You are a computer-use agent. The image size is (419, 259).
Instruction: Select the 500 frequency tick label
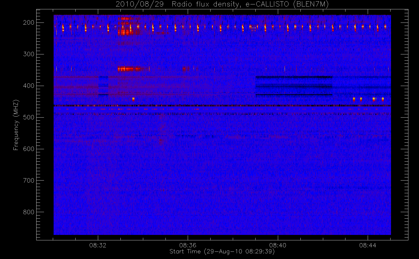(29, 117)
